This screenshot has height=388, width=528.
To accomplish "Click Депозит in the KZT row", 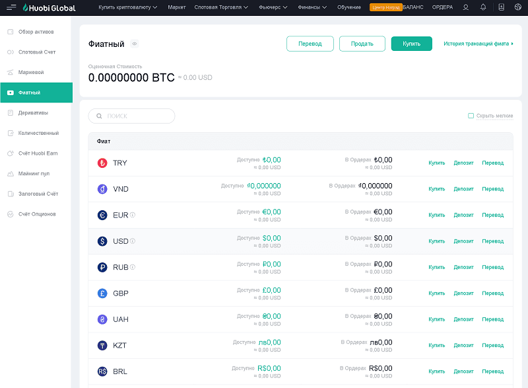I will coord(464,345).
